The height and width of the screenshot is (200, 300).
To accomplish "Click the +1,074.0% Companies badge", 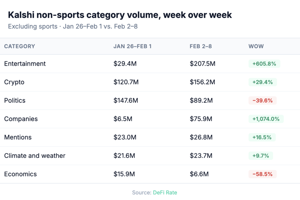I will coord(266,119).
